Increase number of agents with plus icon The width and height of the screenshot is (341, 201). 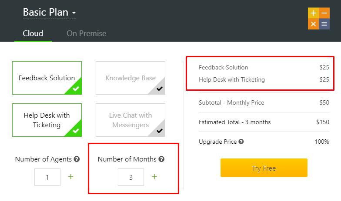(x=71, y=177)
